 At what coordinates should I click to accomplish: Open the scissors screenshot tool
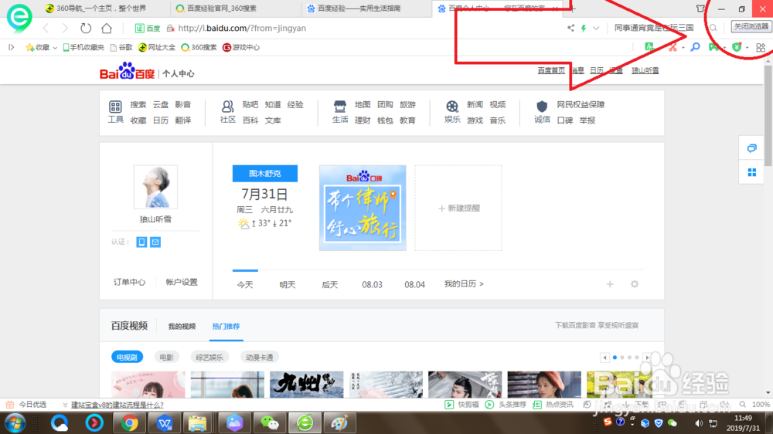(x=673, y=47)
